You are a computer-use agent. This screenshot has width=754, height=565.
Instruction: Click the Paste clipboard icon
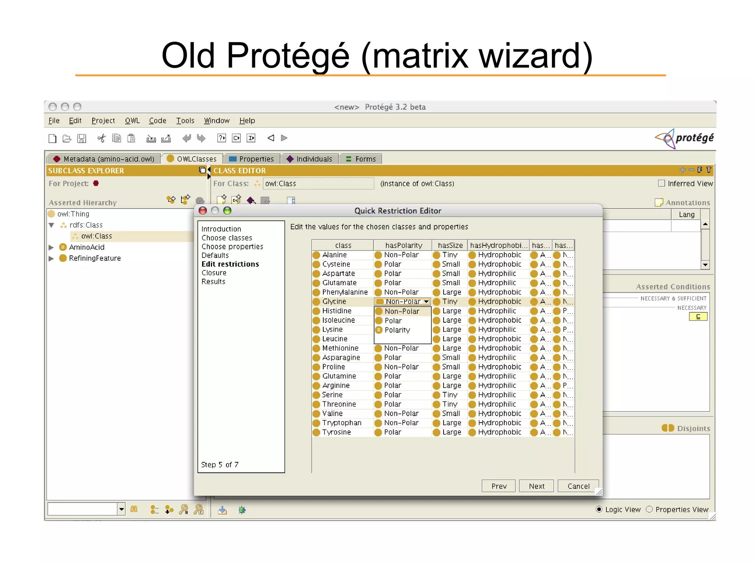pos(131,138)
